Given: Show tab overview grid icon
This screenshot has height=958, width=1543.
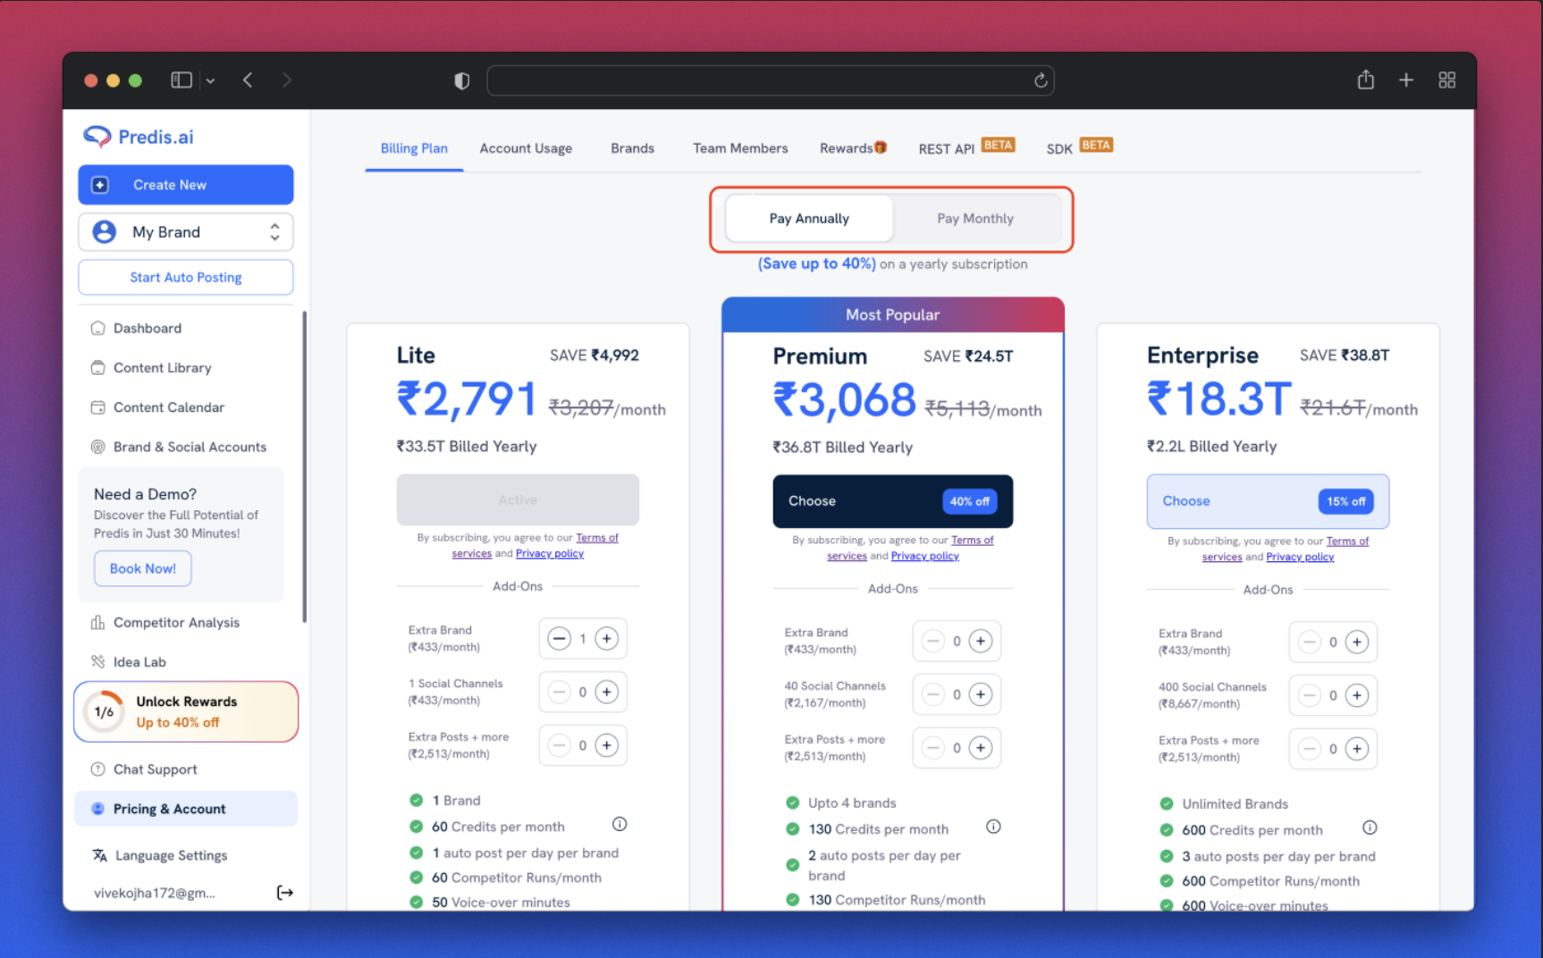Looking at the screenshot, I should (x=1446, y=80).
